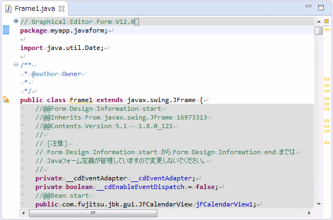Click 'myapp.javaform;' in the package line

click(79, 31)
